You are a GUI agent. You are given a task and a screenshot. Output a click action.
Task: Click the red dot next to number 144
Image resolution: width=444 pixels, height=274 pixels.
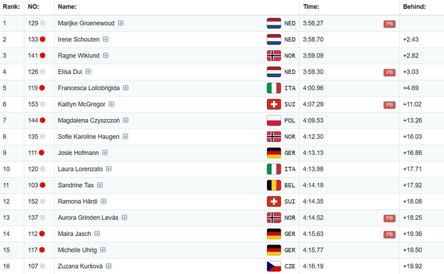pos(42,120)
